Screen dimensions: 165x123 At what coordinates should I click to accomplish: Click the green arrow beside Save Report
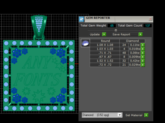pos(140,35)
